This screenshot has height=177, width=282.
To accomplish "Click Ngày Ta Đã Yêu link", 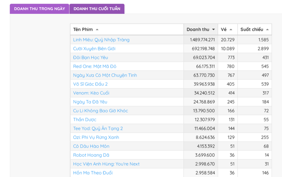I will point(90,102).
